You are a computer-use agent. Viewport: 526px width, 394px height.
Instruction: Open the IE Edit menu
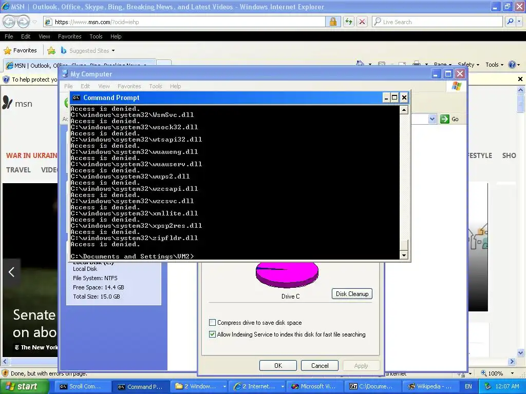coord(26,36)
